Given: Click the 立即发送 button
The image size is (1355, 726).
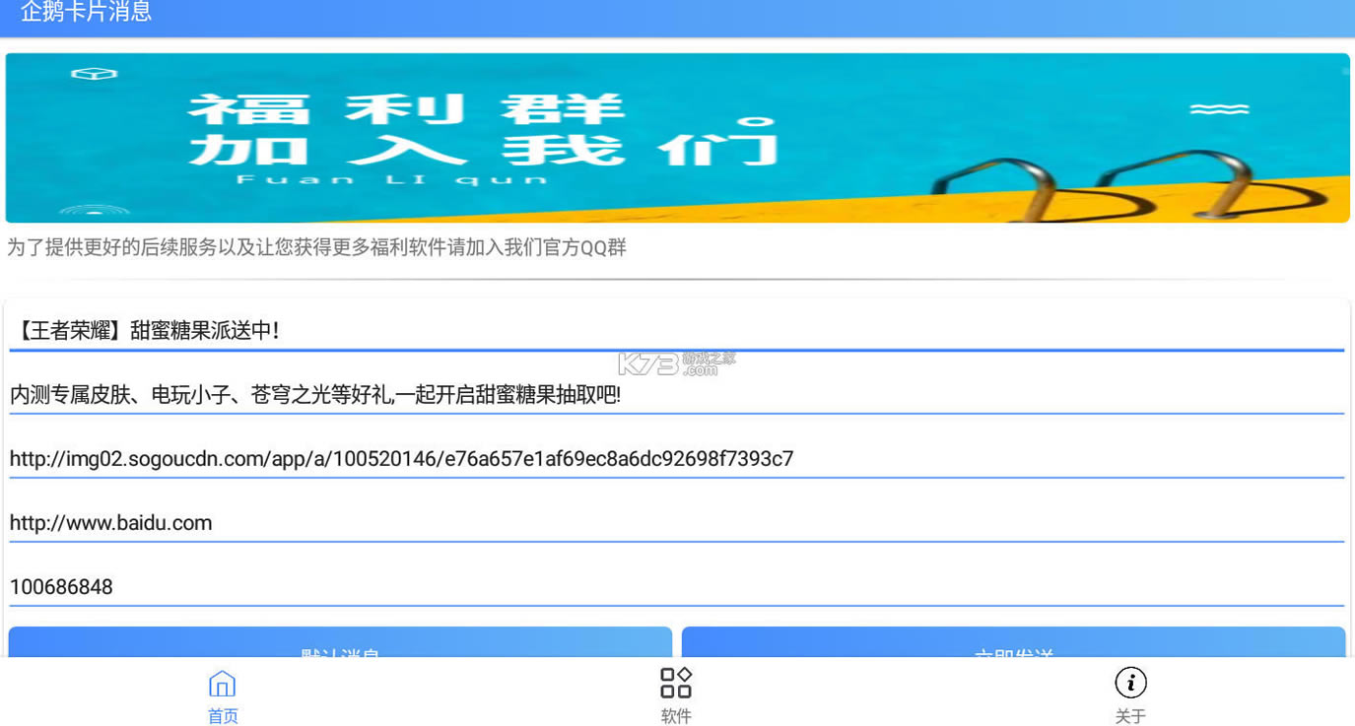Looking at the screenshot, I should (1013, 642).
